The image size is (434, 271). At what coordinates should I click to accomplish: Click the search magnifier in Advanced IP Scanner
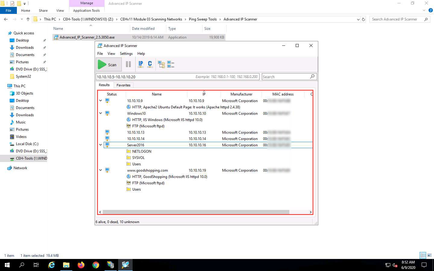[312, 76]
